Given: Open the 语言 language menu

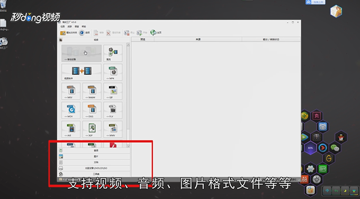Looking at the screenshot, I should tap(77, 26).
